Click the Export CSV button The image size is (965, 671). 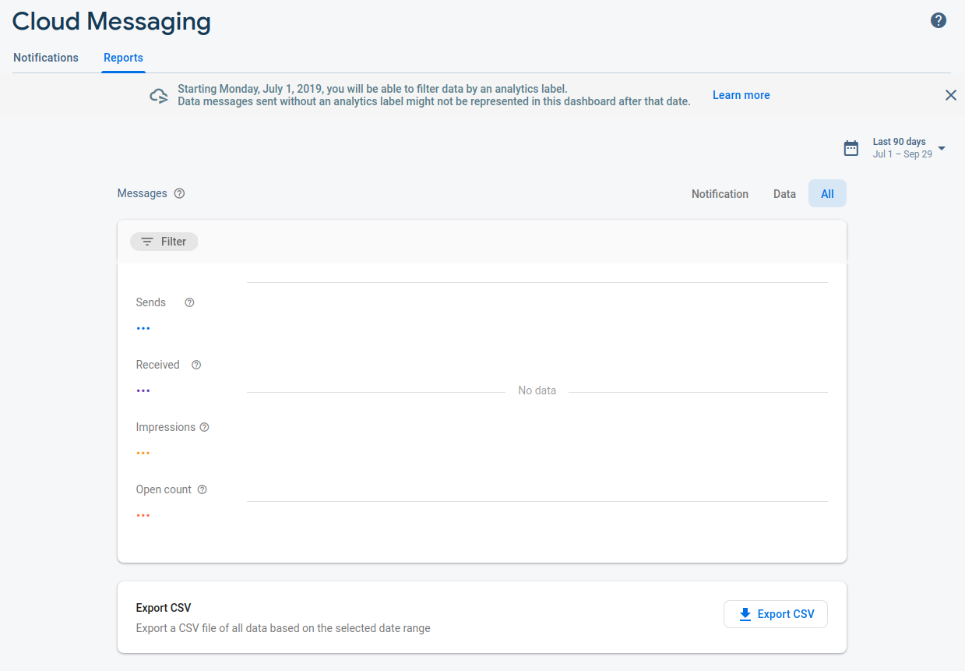pyautogui.click(x=775, y=613)
